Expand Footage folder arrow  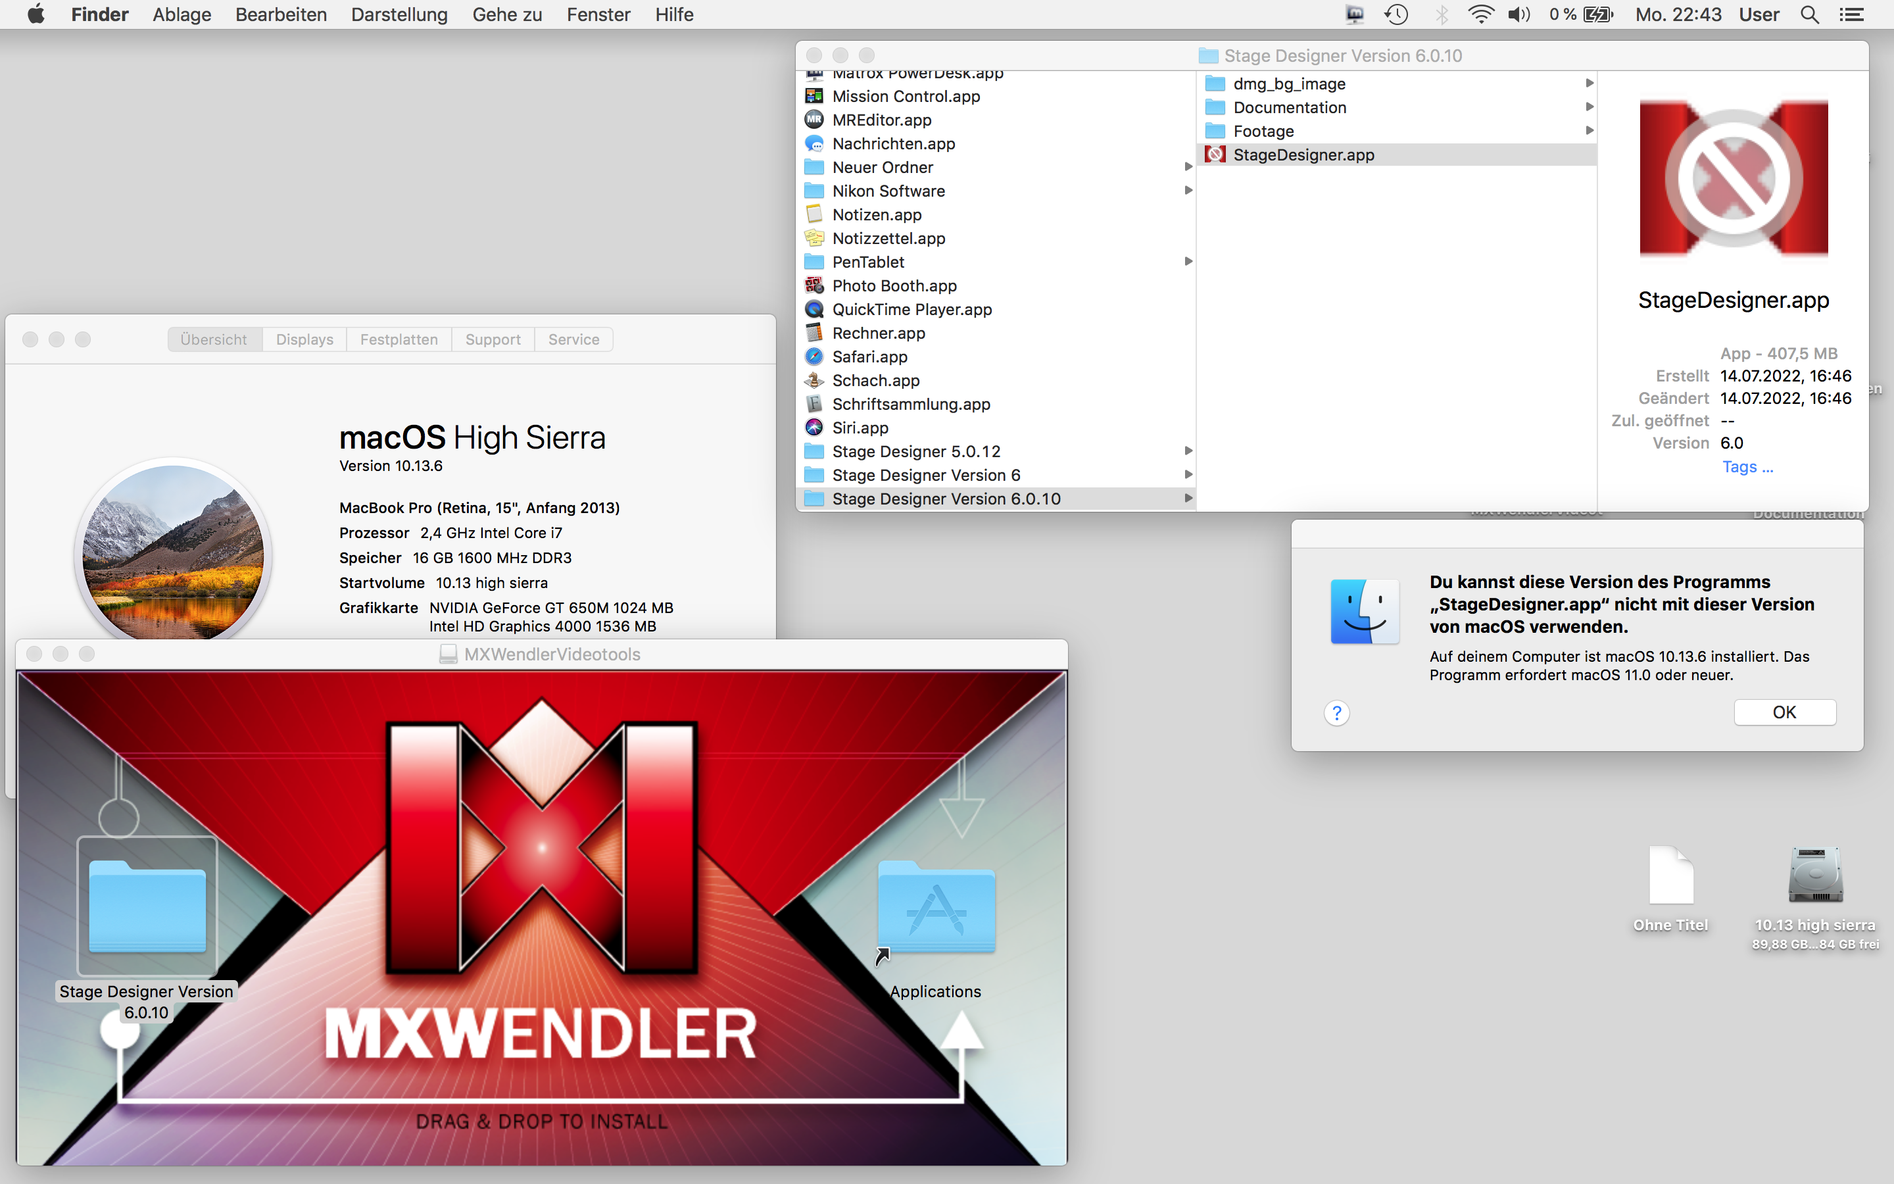(x=1589, y=130)
